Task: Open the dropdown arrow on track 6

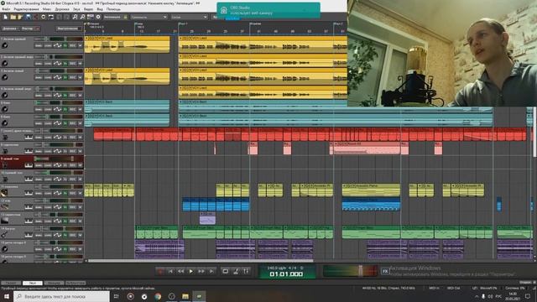Action: click(81, 123)
